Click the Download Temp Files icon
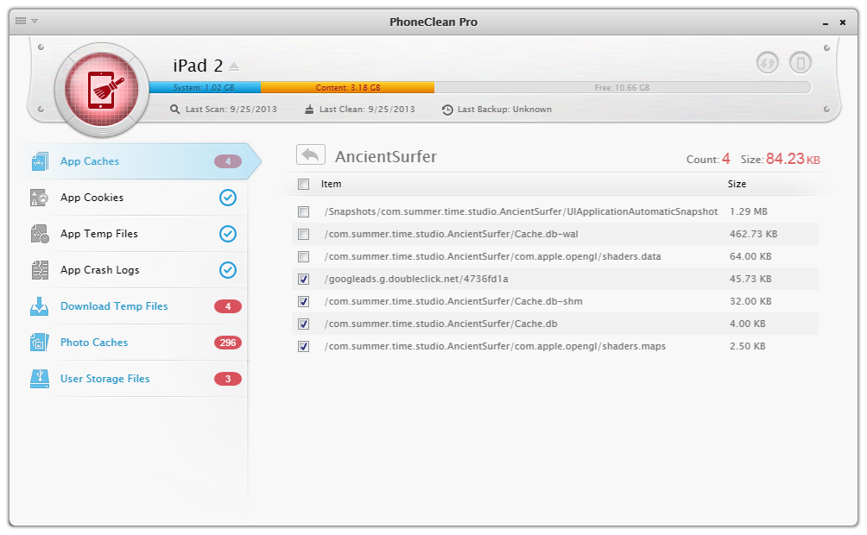The image size is (867, 535). pos(40,306)
